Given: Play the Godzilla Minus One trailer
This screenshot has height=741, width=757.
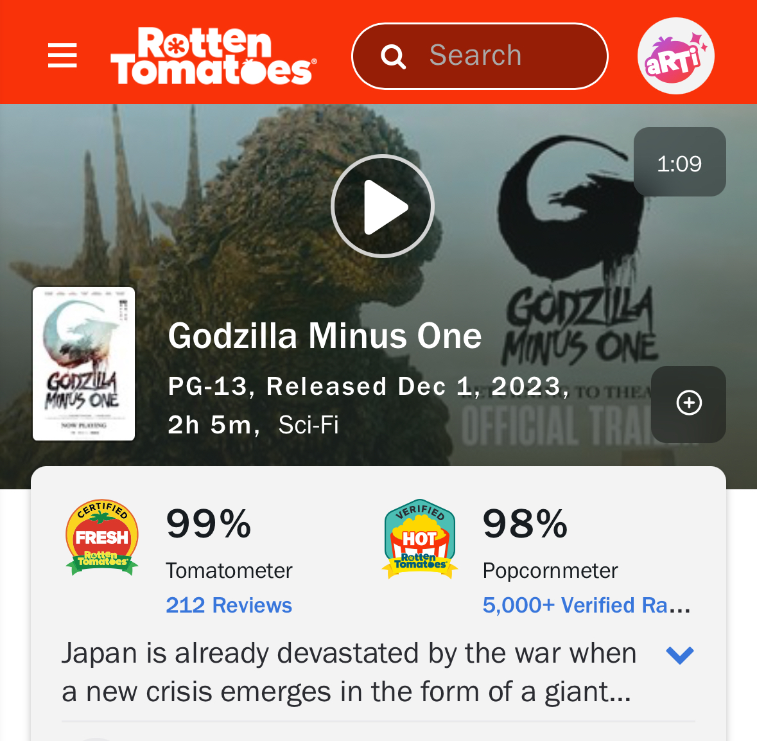Looking at the screenshot, I should click(x=383, y=206).
